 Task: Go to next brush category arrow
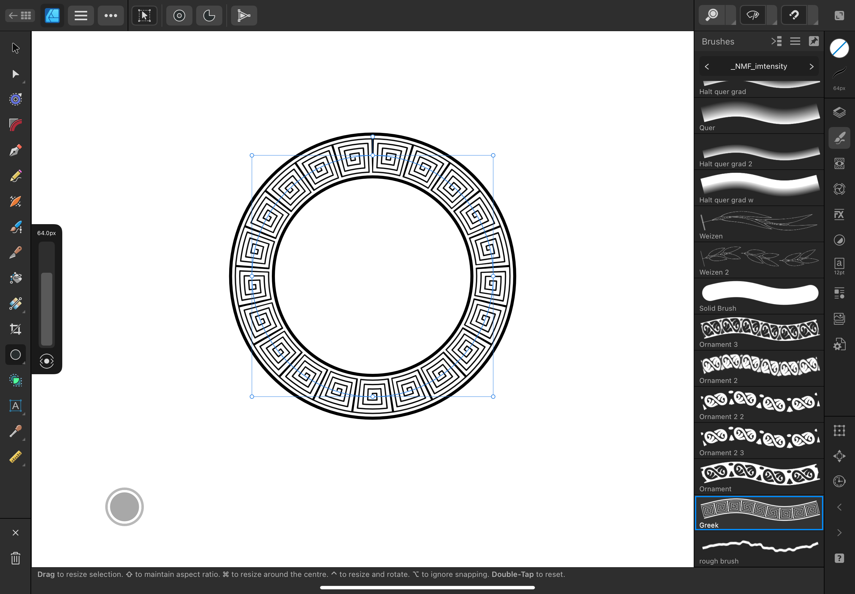[811, 67]
